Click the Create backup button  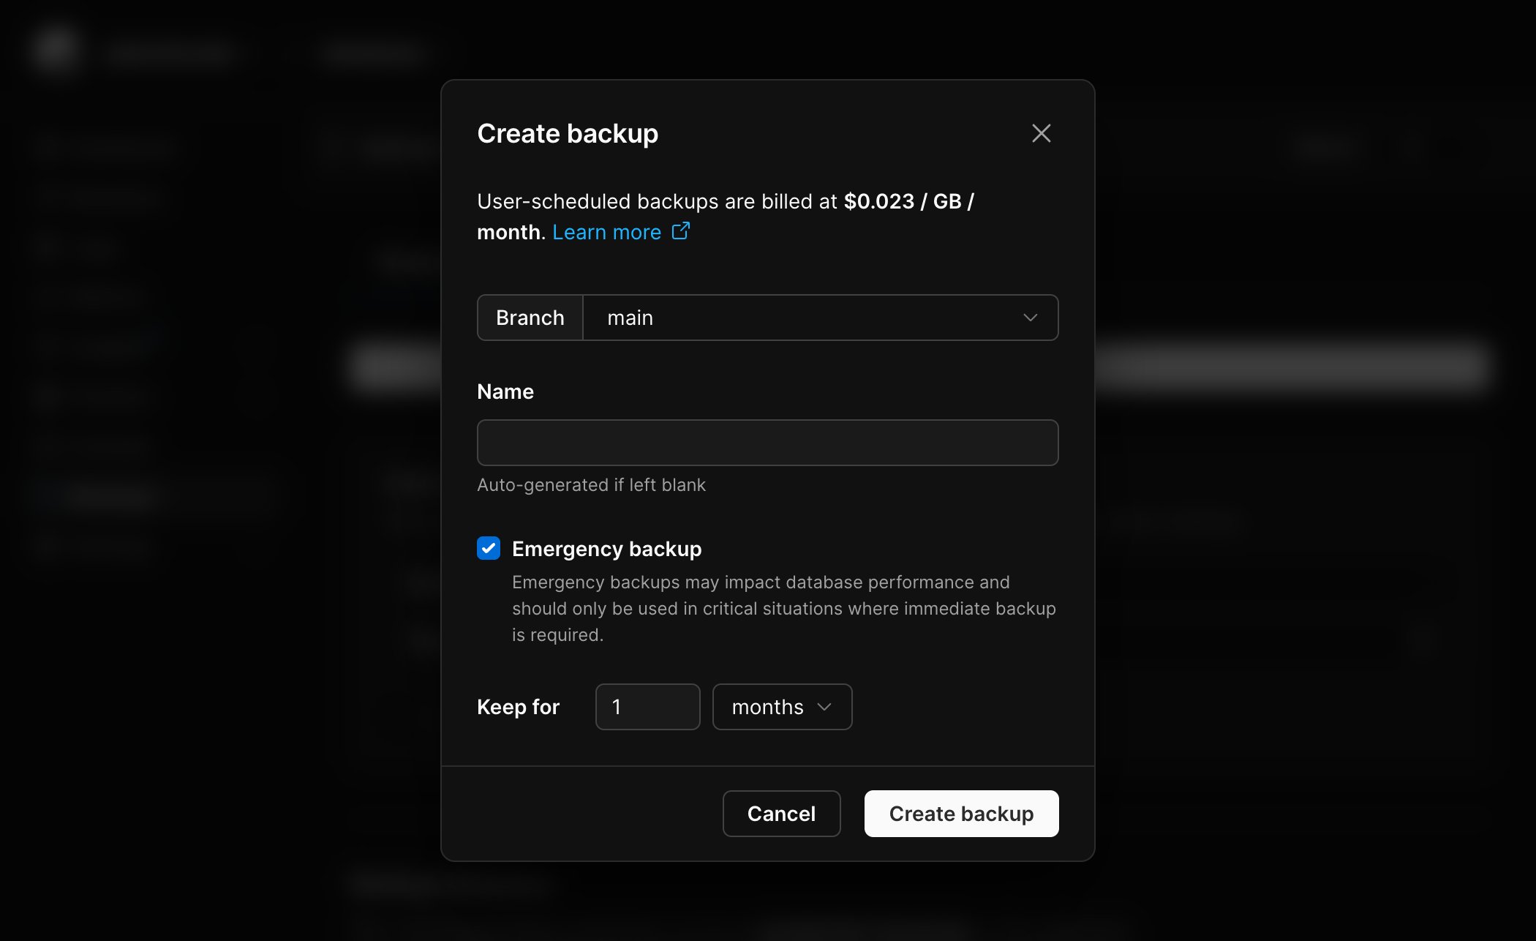[961, 814]
